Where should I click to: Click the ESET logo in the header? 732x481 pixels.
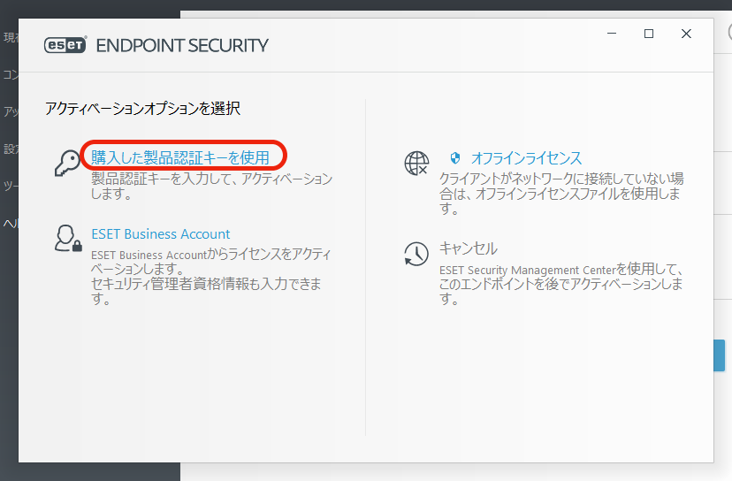coord(65,45)
